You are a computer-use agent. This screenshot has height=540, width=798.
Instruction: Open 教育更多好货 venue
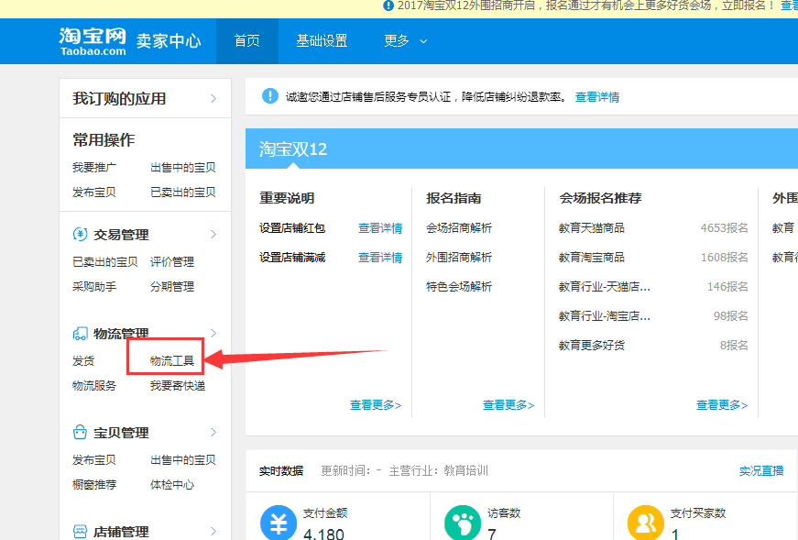591,346
